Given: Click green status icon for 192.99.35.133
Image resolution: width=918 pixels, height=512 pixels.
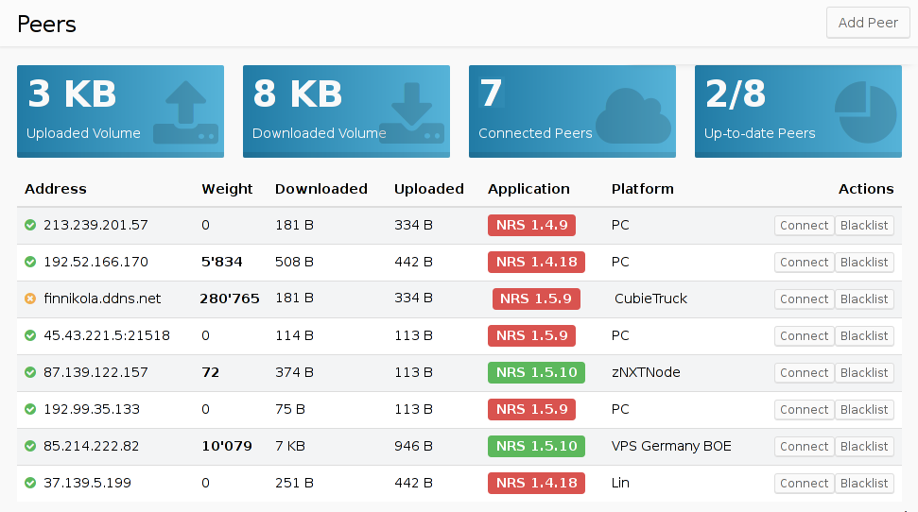Looking at the screenshot, I should (x=30, y=409).
